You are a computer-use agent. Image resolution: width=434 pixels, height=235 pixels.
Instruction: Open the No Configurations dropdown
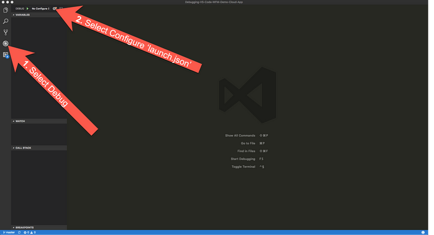point(40,9)
